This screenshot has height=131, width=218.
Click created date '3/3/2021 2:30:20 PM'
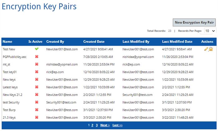(x=97, y=118)
